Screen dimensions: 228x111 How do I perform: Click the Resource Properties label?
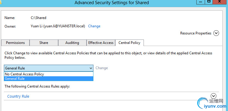point(196,33)
